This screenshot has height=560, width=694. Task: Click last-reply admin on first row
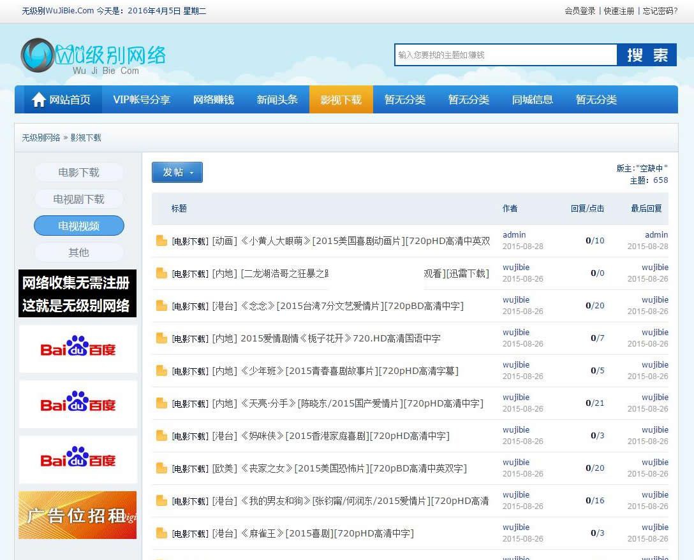click(x=656, y=234)
